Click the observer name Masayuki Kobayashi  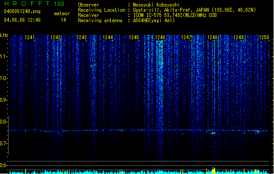[156, 5]
